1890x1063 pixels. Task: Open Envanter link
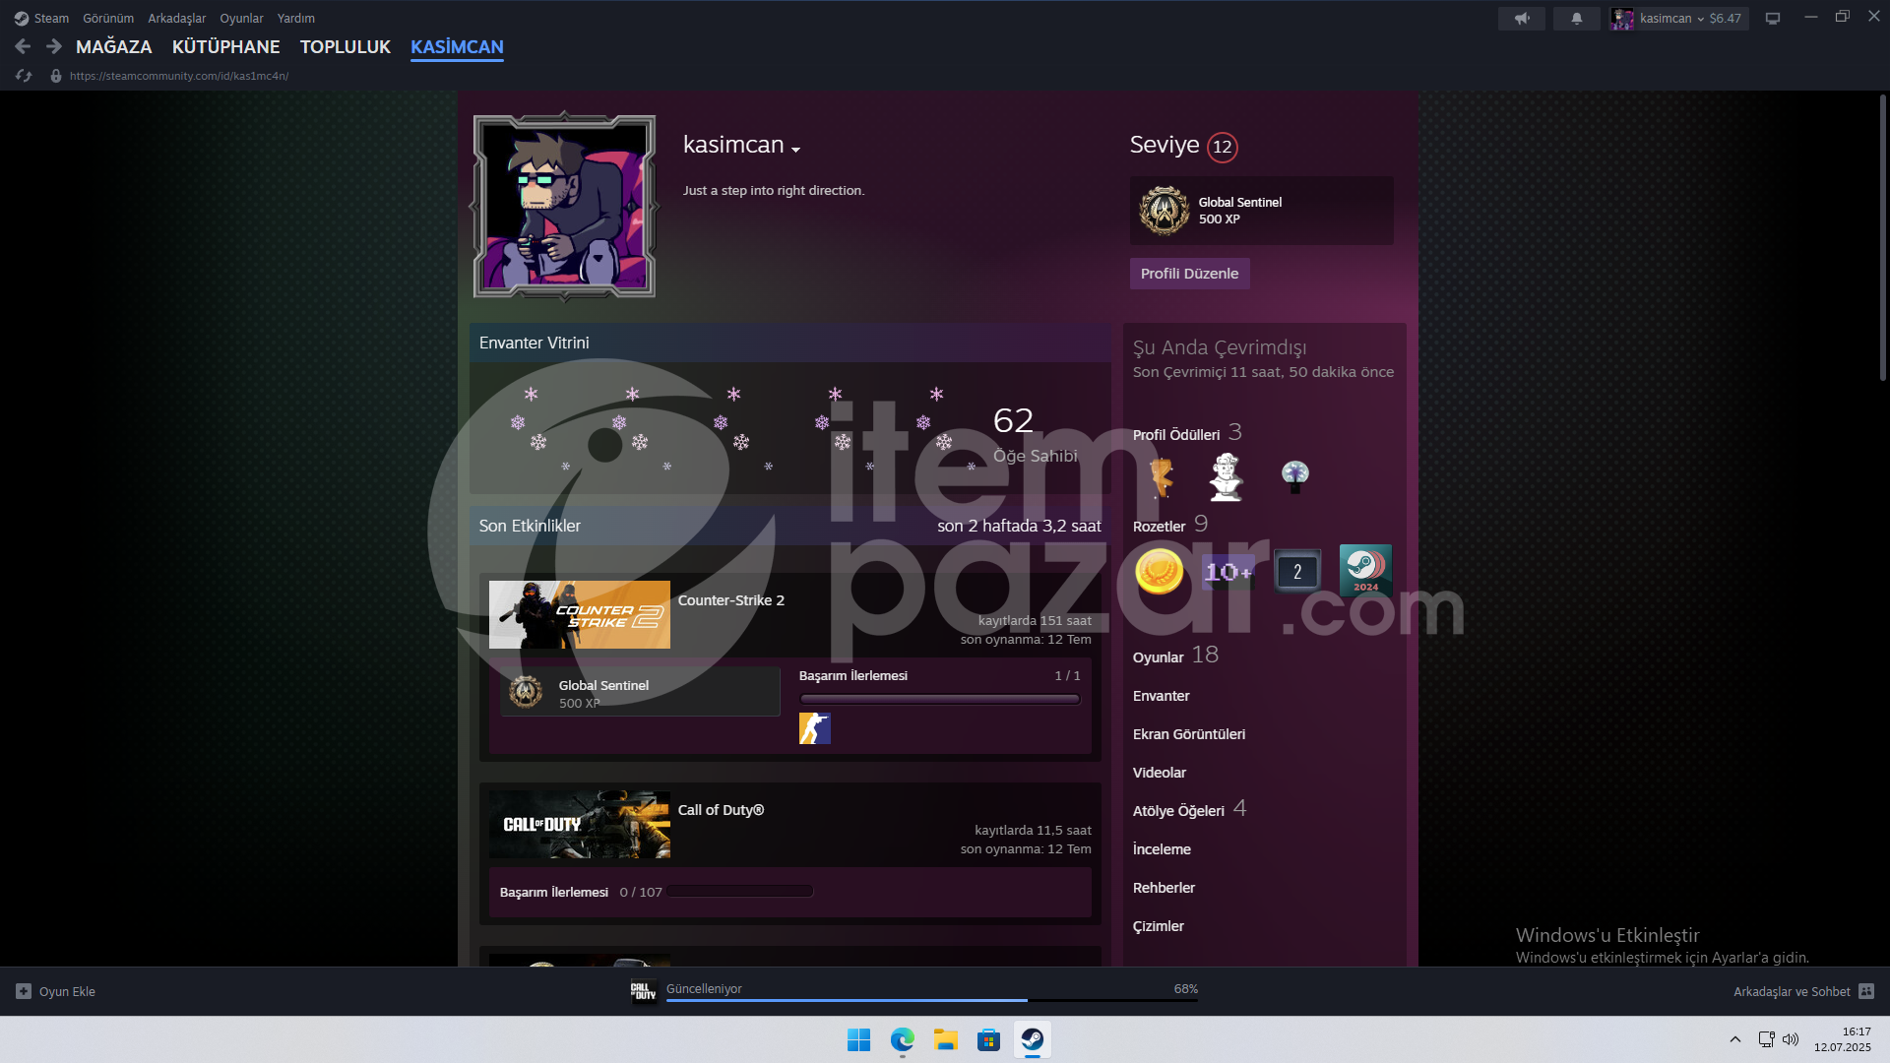pos(1162,696)
